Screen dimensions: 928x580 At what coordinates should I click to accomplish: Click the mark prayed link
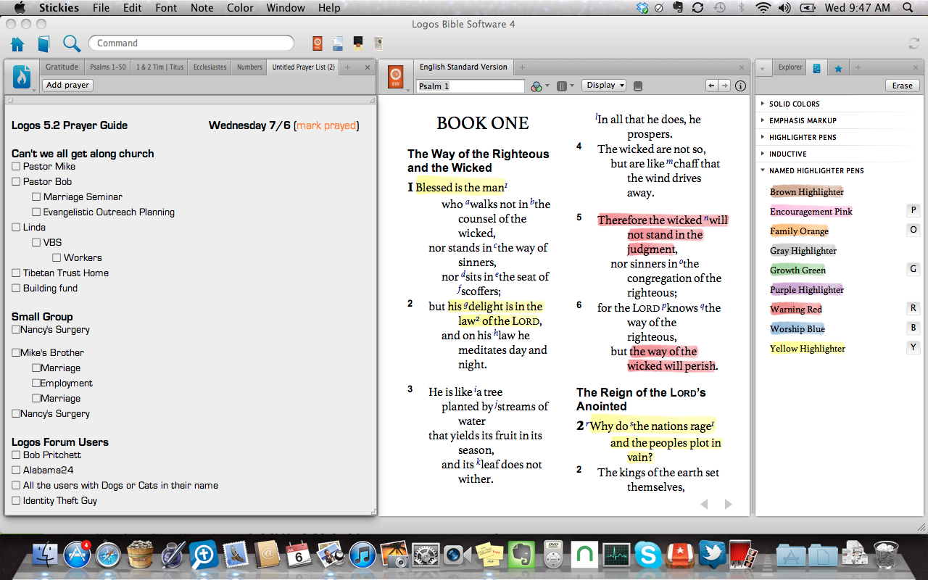tap(326, 125)
